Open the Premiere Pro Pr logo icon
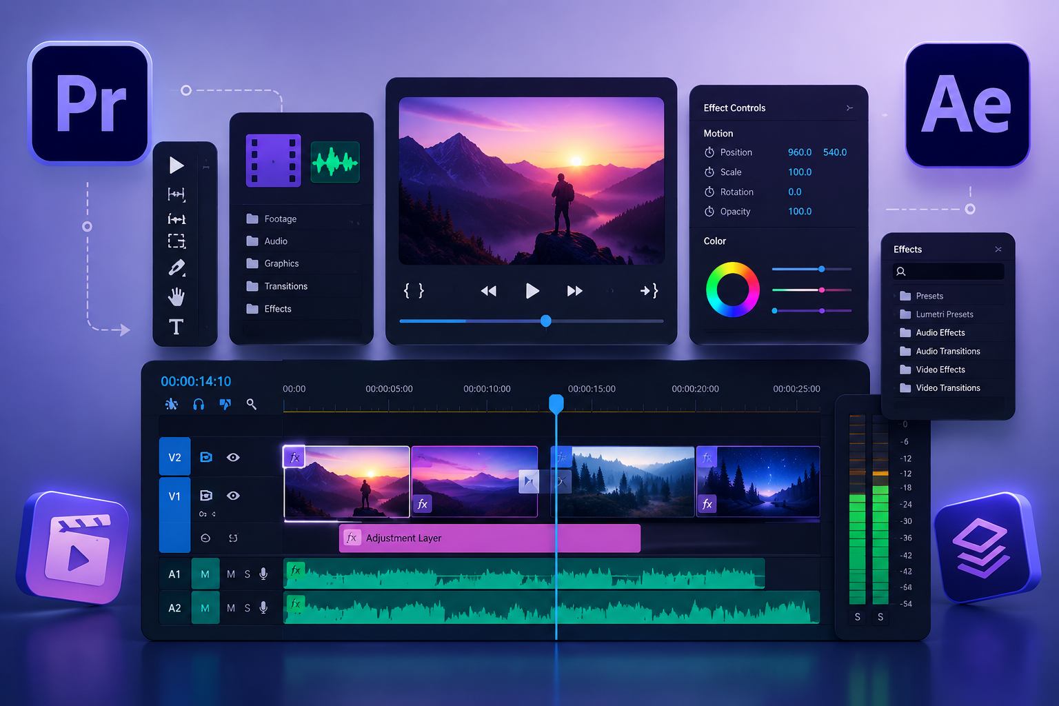1059x706 pixels. (x=90, y=103)
